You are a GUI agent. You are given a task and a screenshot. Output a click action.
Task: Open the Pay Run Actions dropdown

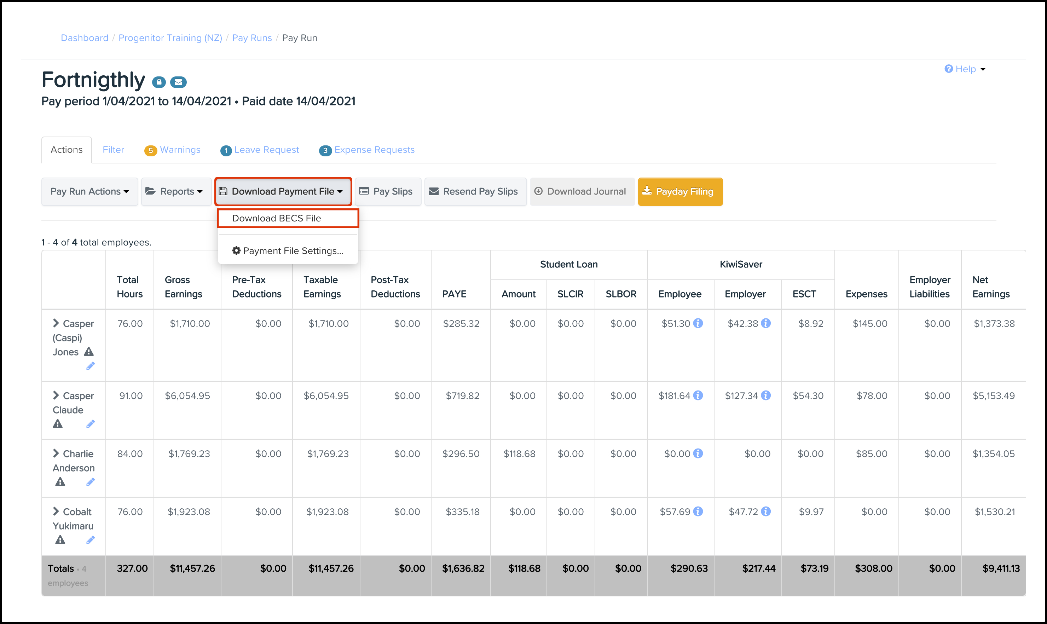pyautogui.click(x=89, y=191)
